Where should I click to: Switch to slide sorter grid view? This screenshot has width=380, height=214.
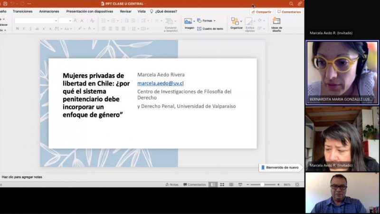222,185
